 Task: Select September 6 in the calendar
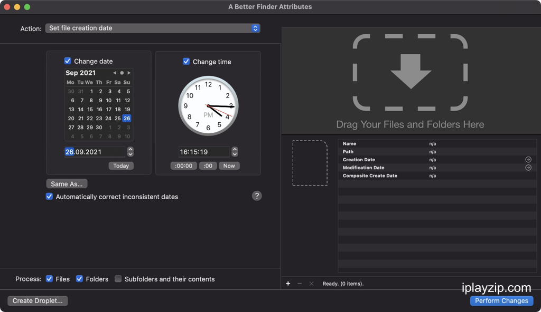tap(72, 100)
